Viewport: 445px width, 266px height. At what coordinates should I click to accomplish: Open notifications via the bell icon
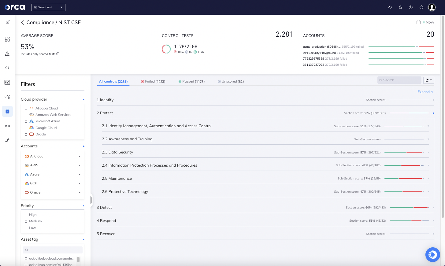[400, 7]
